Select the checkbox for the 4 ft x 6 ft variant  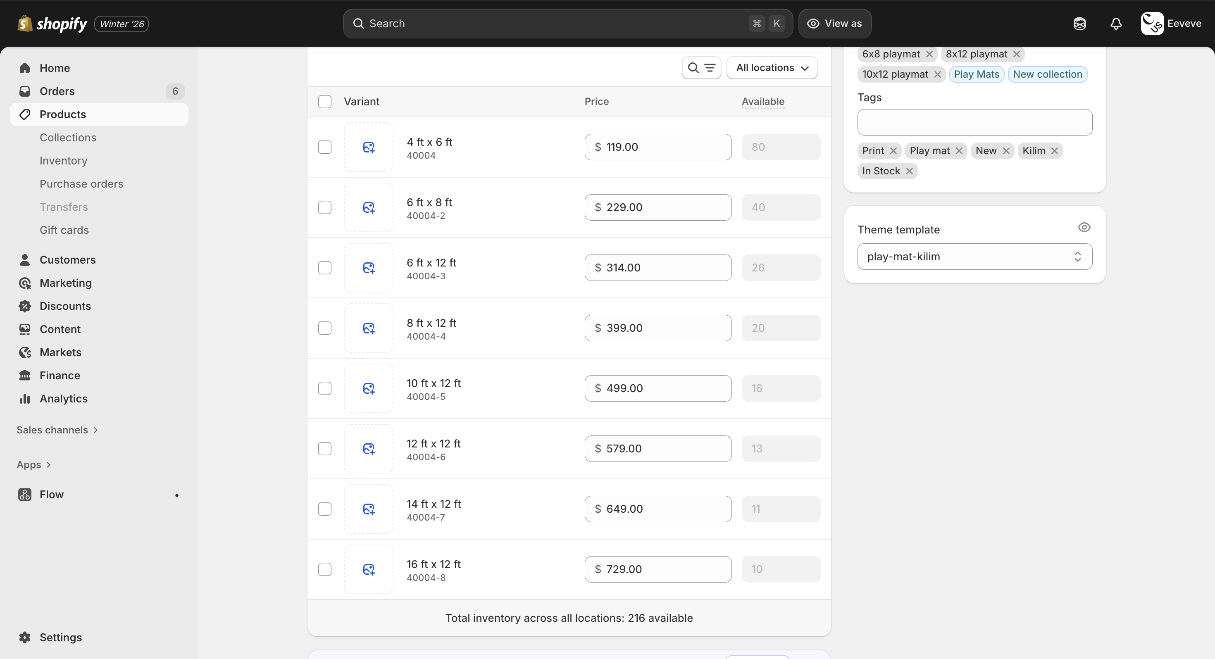pos(325,147)
